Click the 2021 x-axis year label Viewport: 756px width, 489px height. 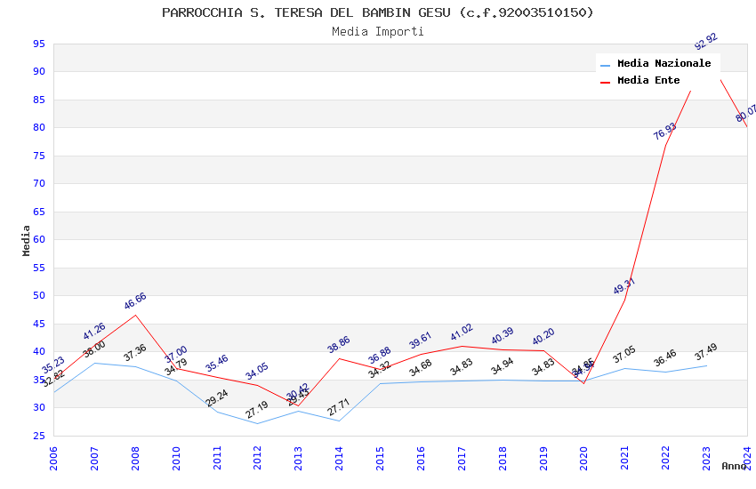pyautogui.click(x=625, y=458)
